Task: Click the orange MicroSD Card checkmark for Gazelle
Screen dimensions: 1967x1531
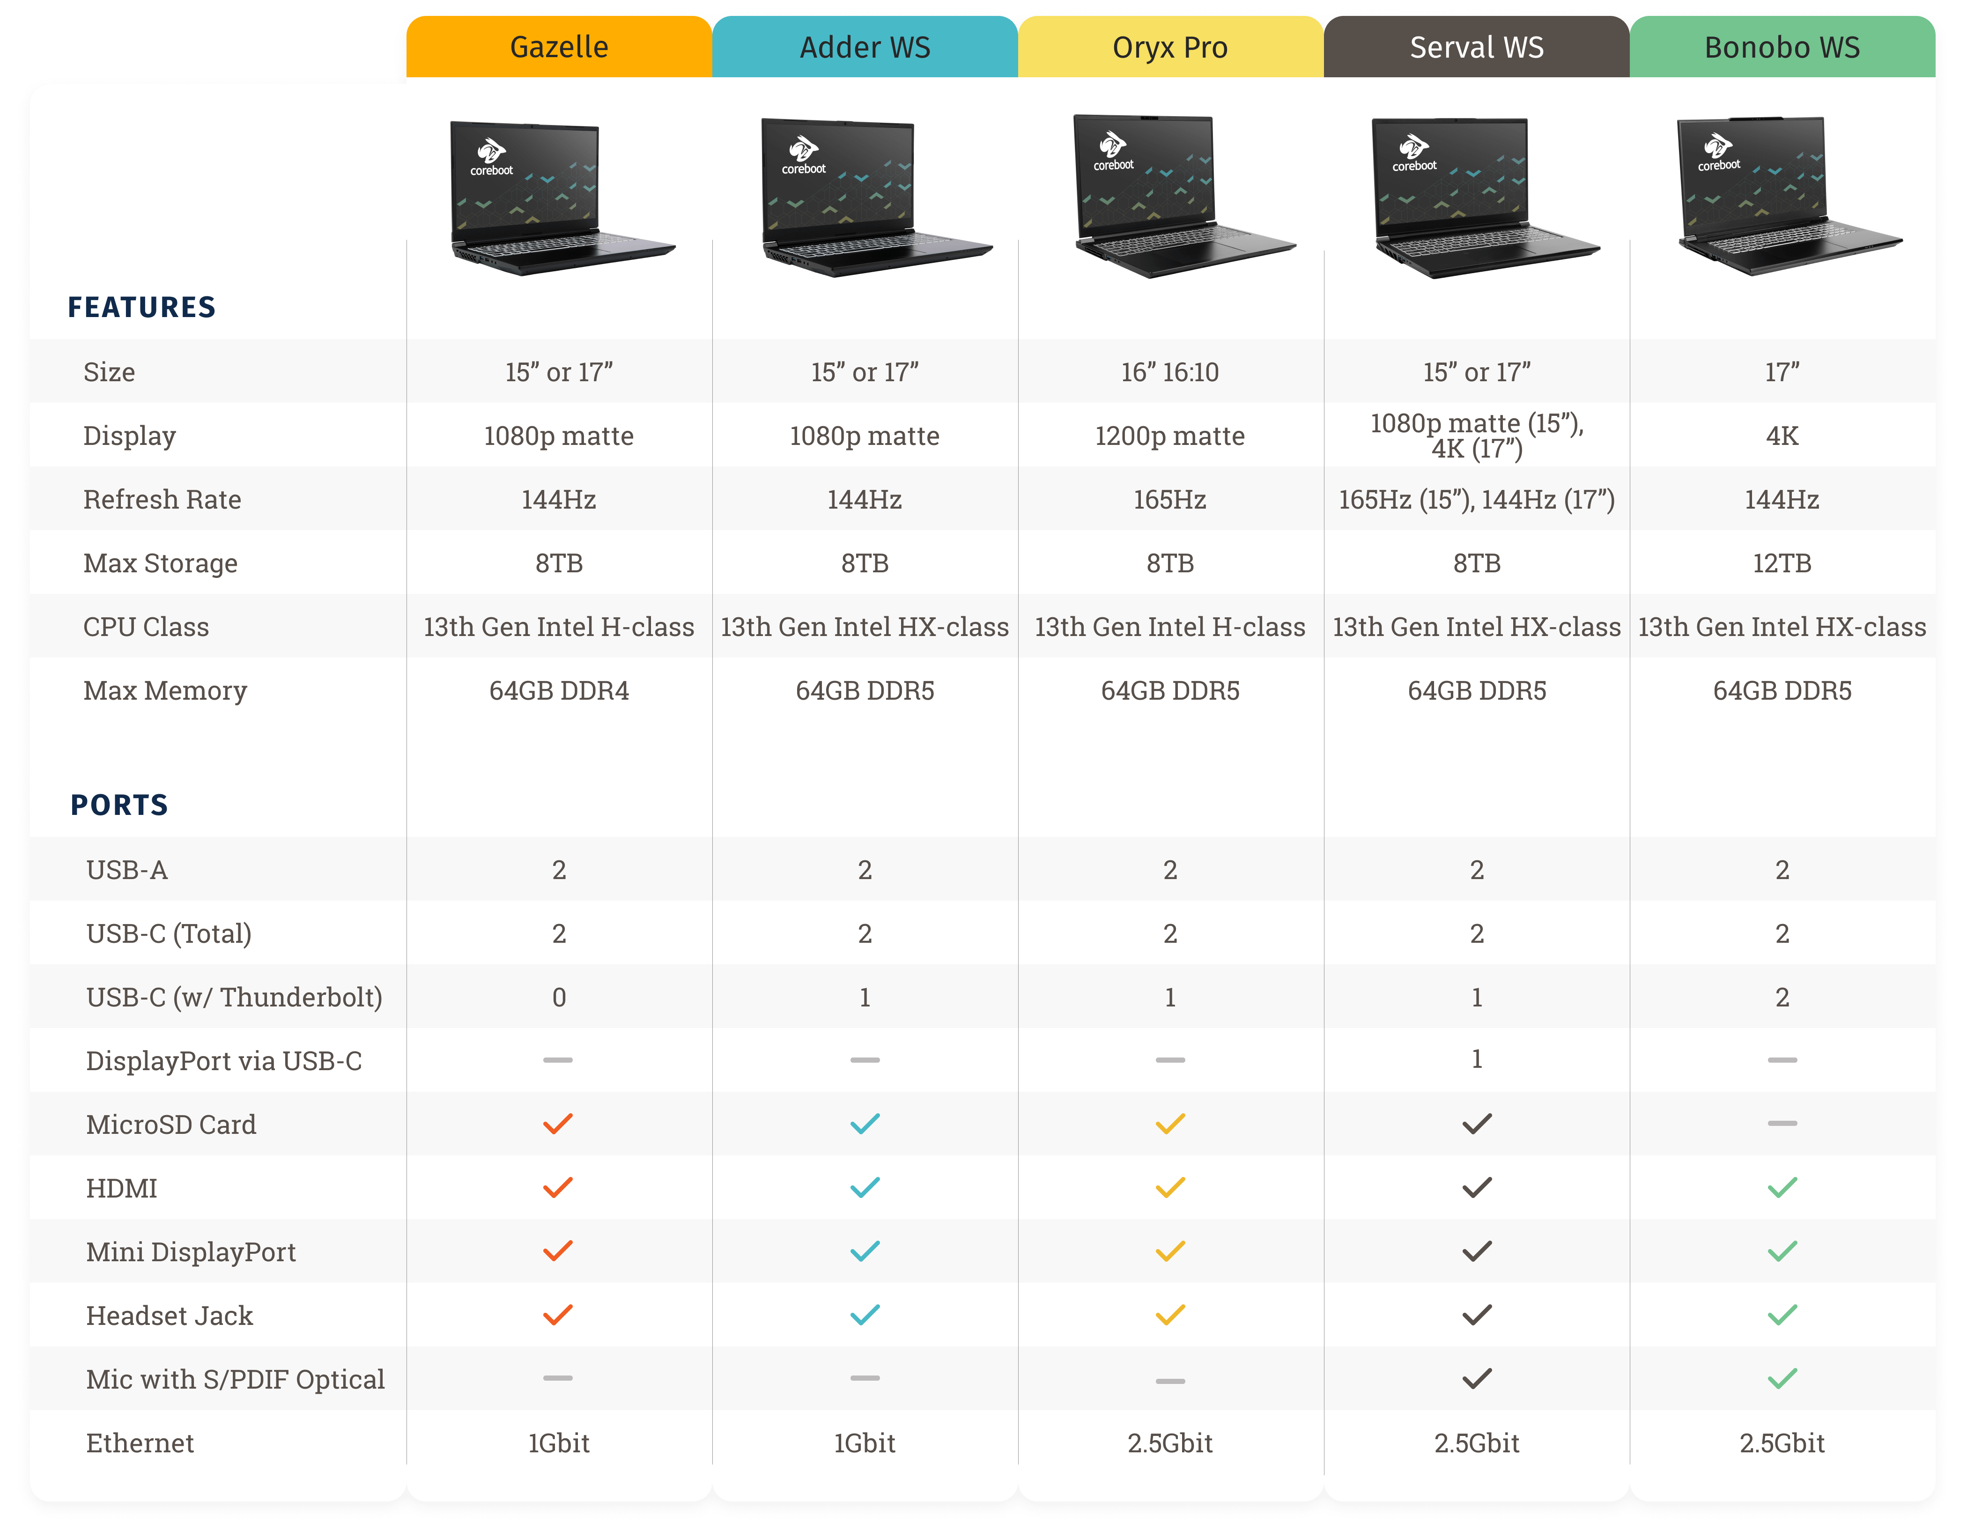Action: [557, 1123]
